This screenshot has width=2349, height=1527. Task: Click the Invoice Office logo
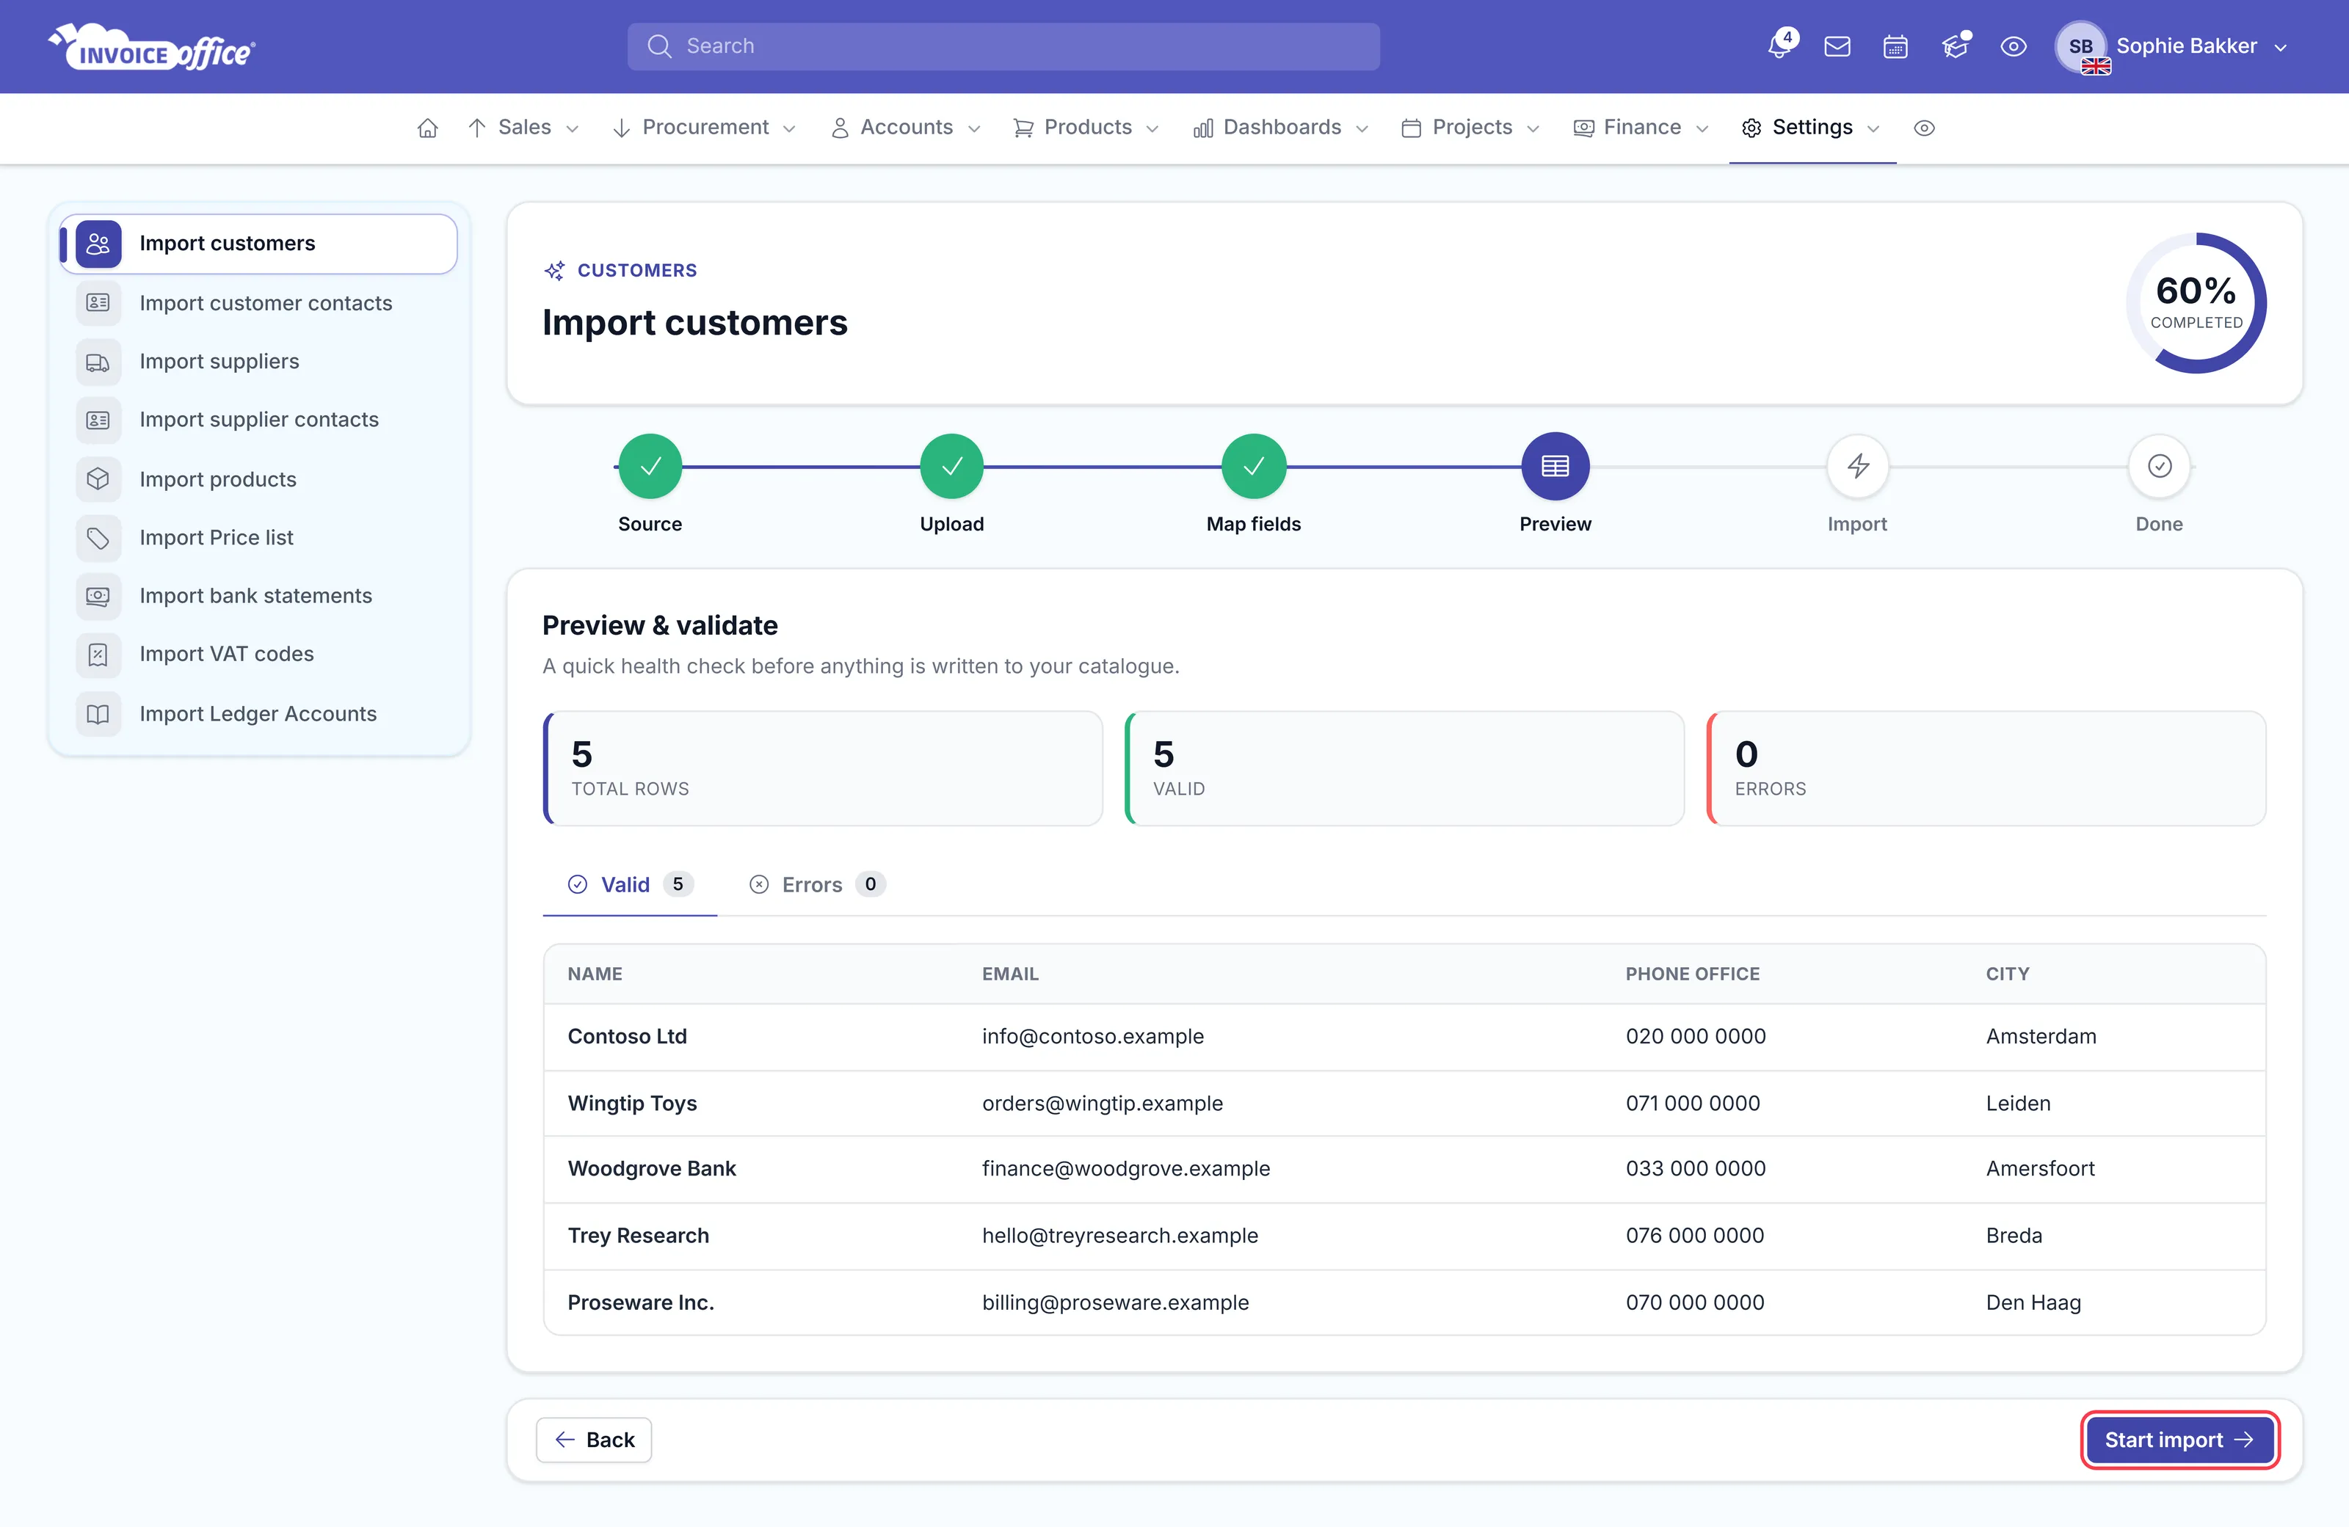153,48
